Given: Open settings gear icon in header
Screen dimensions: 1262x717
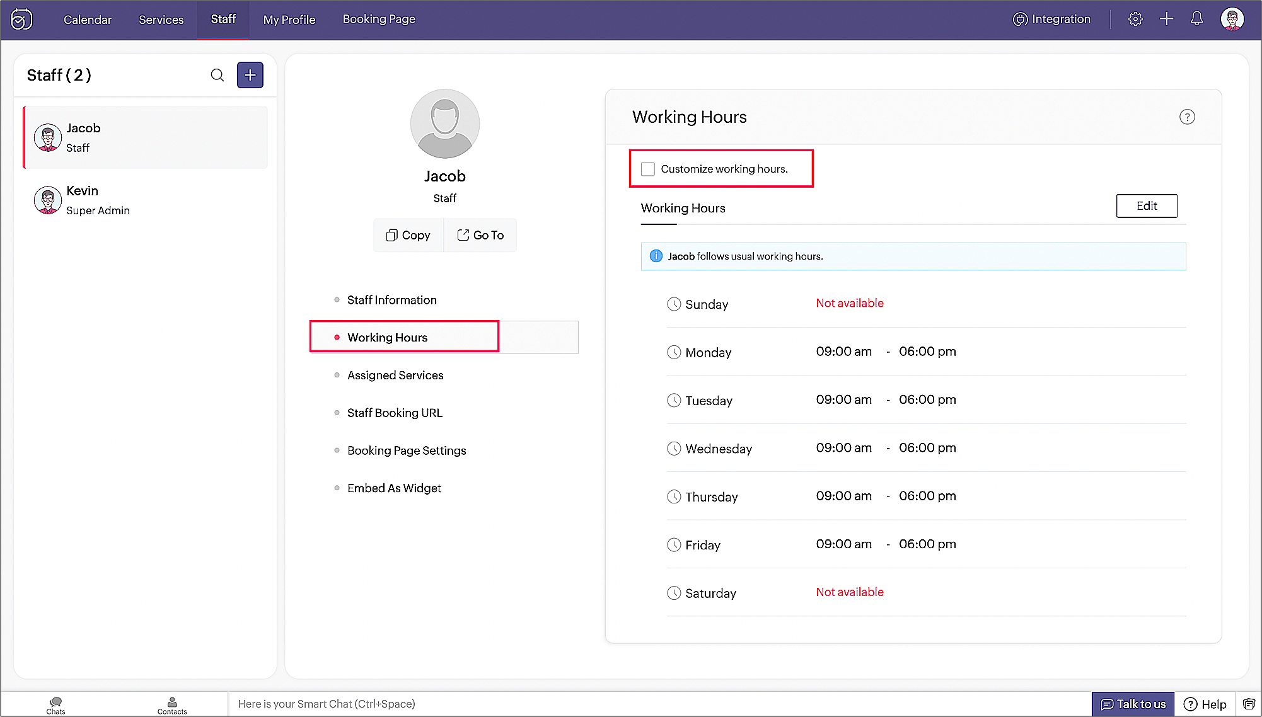Looking at the screenshot, I should click(x=1135, y=19).
